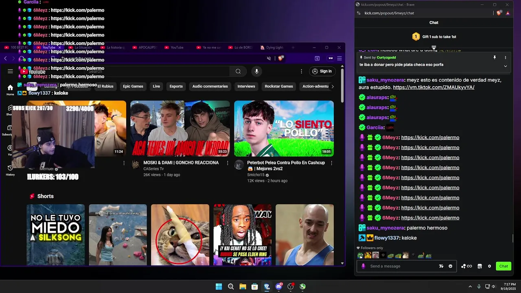Switch to Lo de BORDE browser tab

click(240, 48)
